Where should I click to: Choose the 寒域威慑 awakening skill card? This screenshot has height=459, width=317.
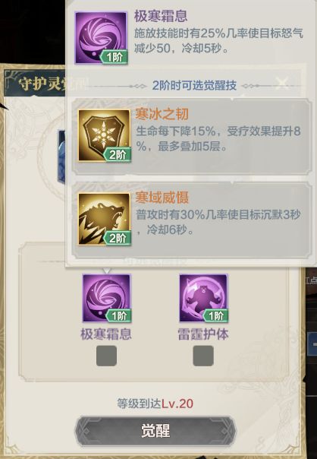pos(192,220)
